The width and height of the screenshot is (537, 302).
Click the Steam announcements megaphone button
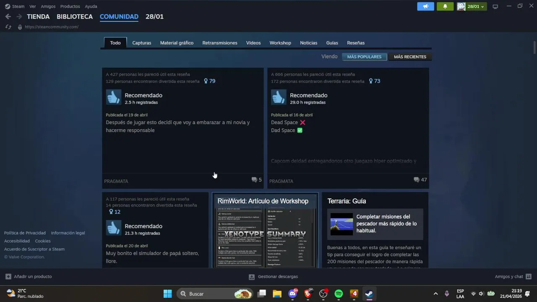point(425,6)
